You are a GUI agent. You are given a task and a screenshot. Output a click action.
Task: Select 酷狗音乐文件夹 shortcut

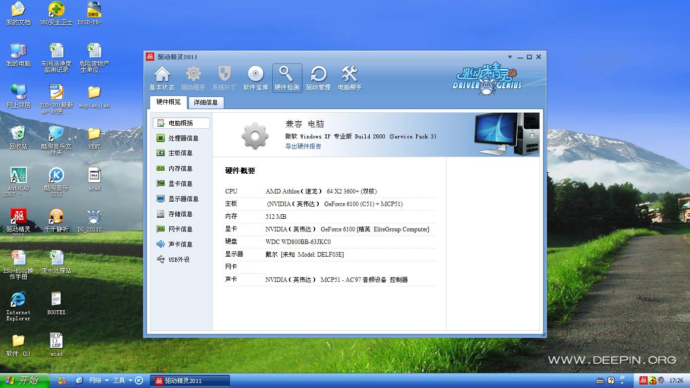click(x=56, y=141)
